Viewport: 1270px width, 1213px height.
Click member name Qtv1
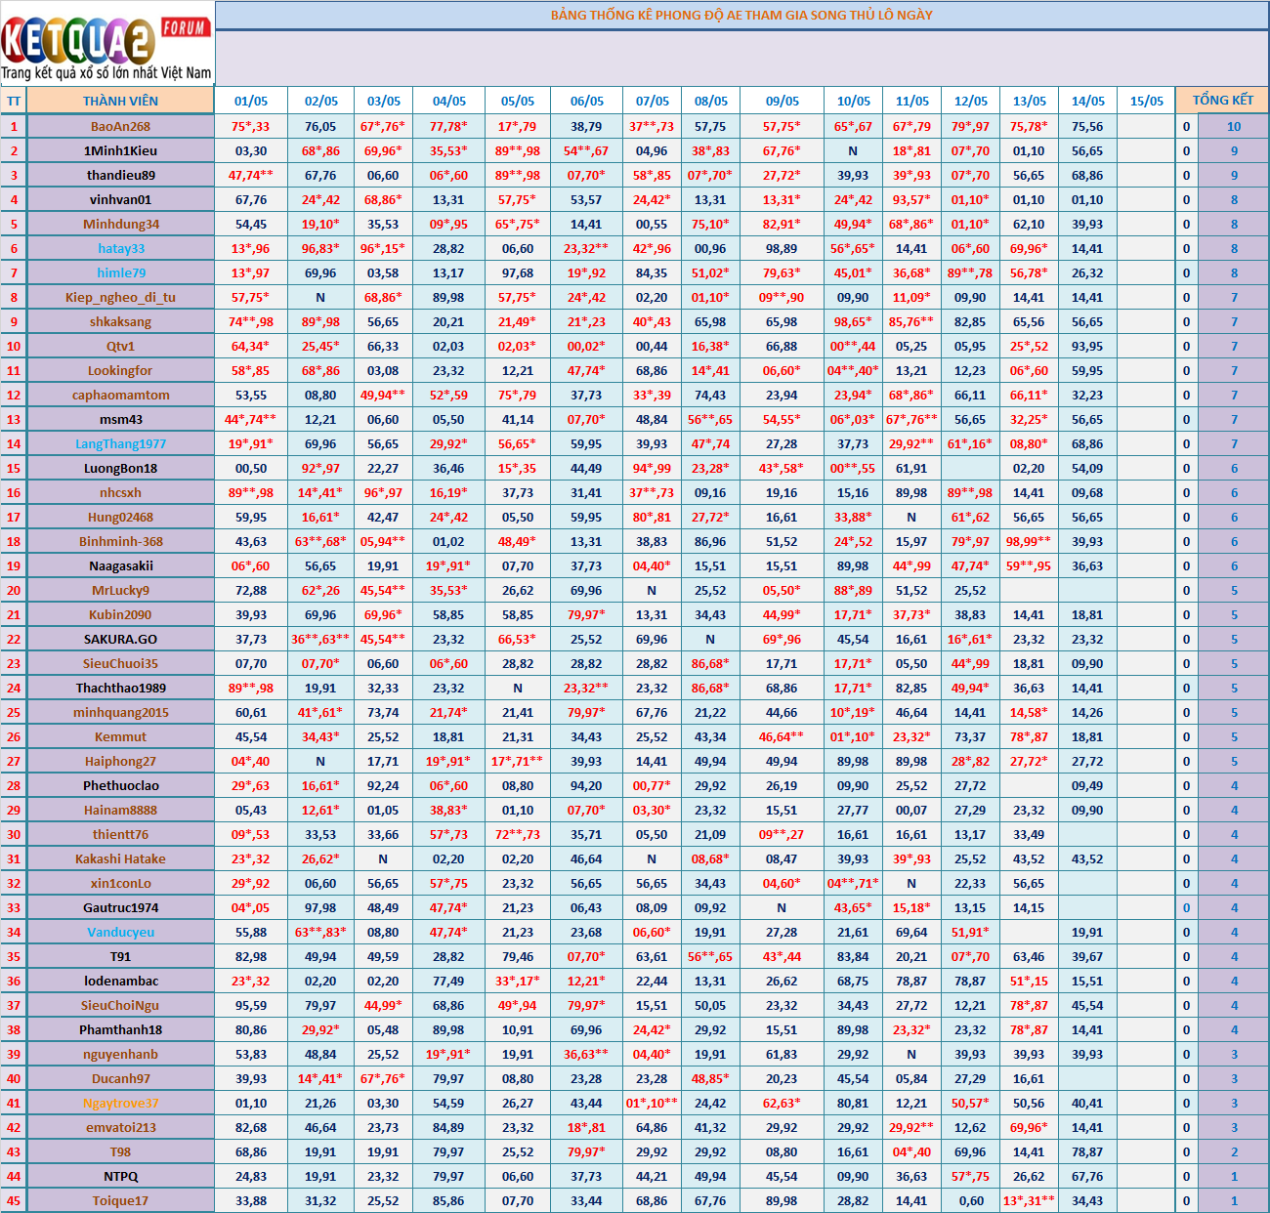[120, 346]
